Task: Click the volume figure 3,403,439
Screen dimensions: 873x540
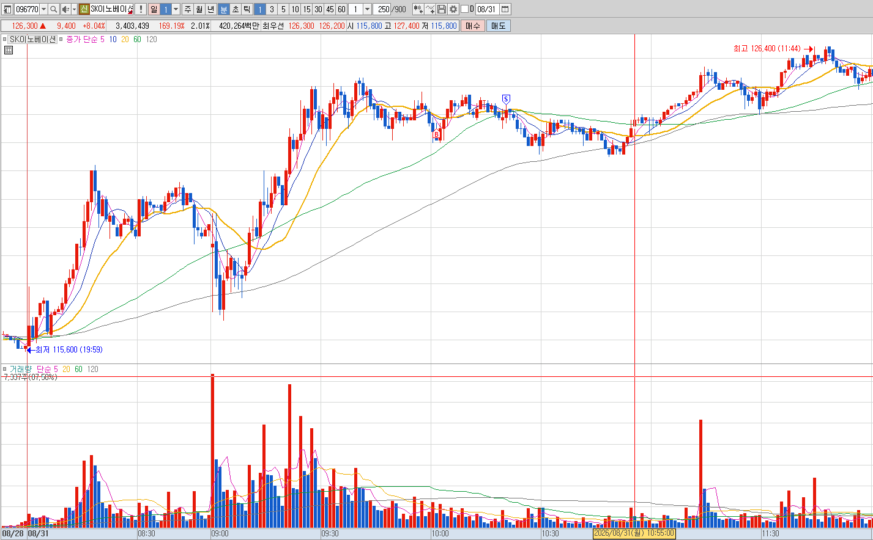Action: [x=132, y=26]
